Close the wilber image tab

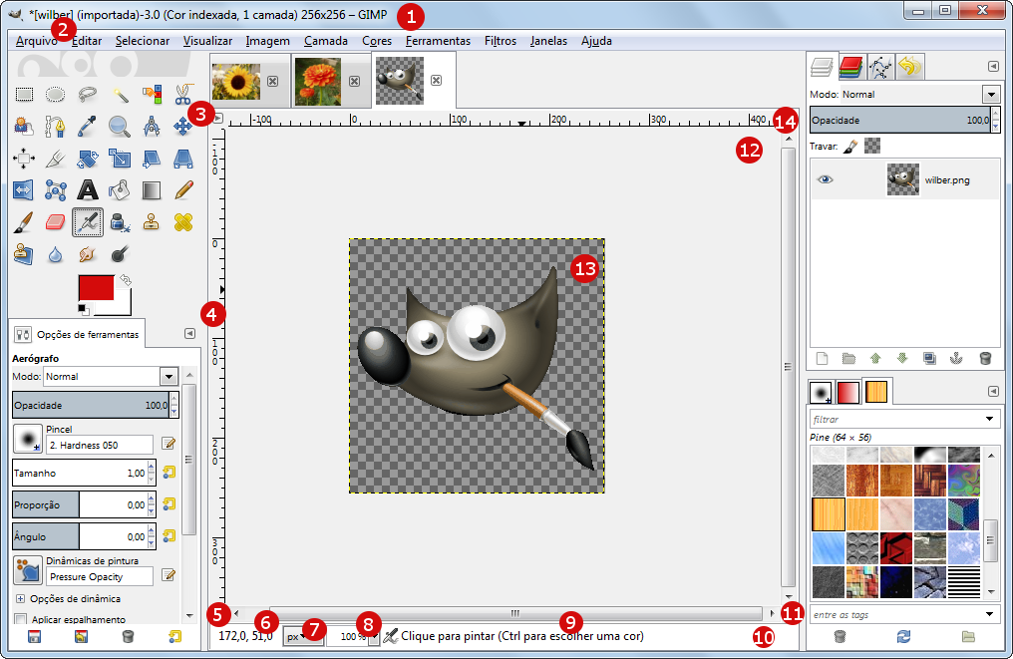[436, 82]
